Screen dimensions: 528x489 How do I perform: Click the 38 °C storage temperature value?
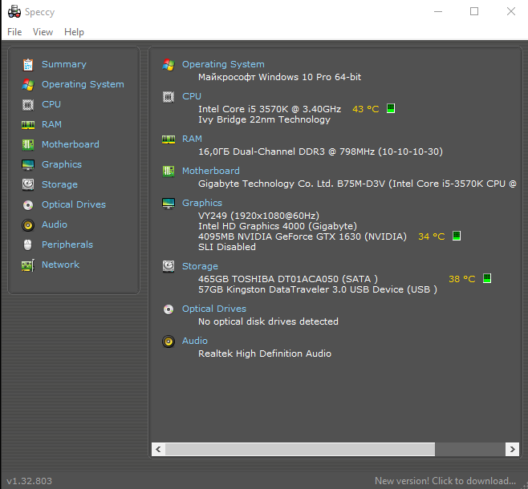[461, 279]
